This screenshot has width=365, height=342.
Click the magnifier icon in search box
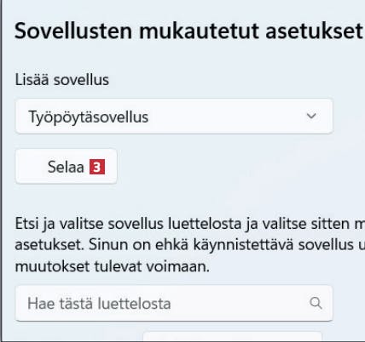coord(316,303)
